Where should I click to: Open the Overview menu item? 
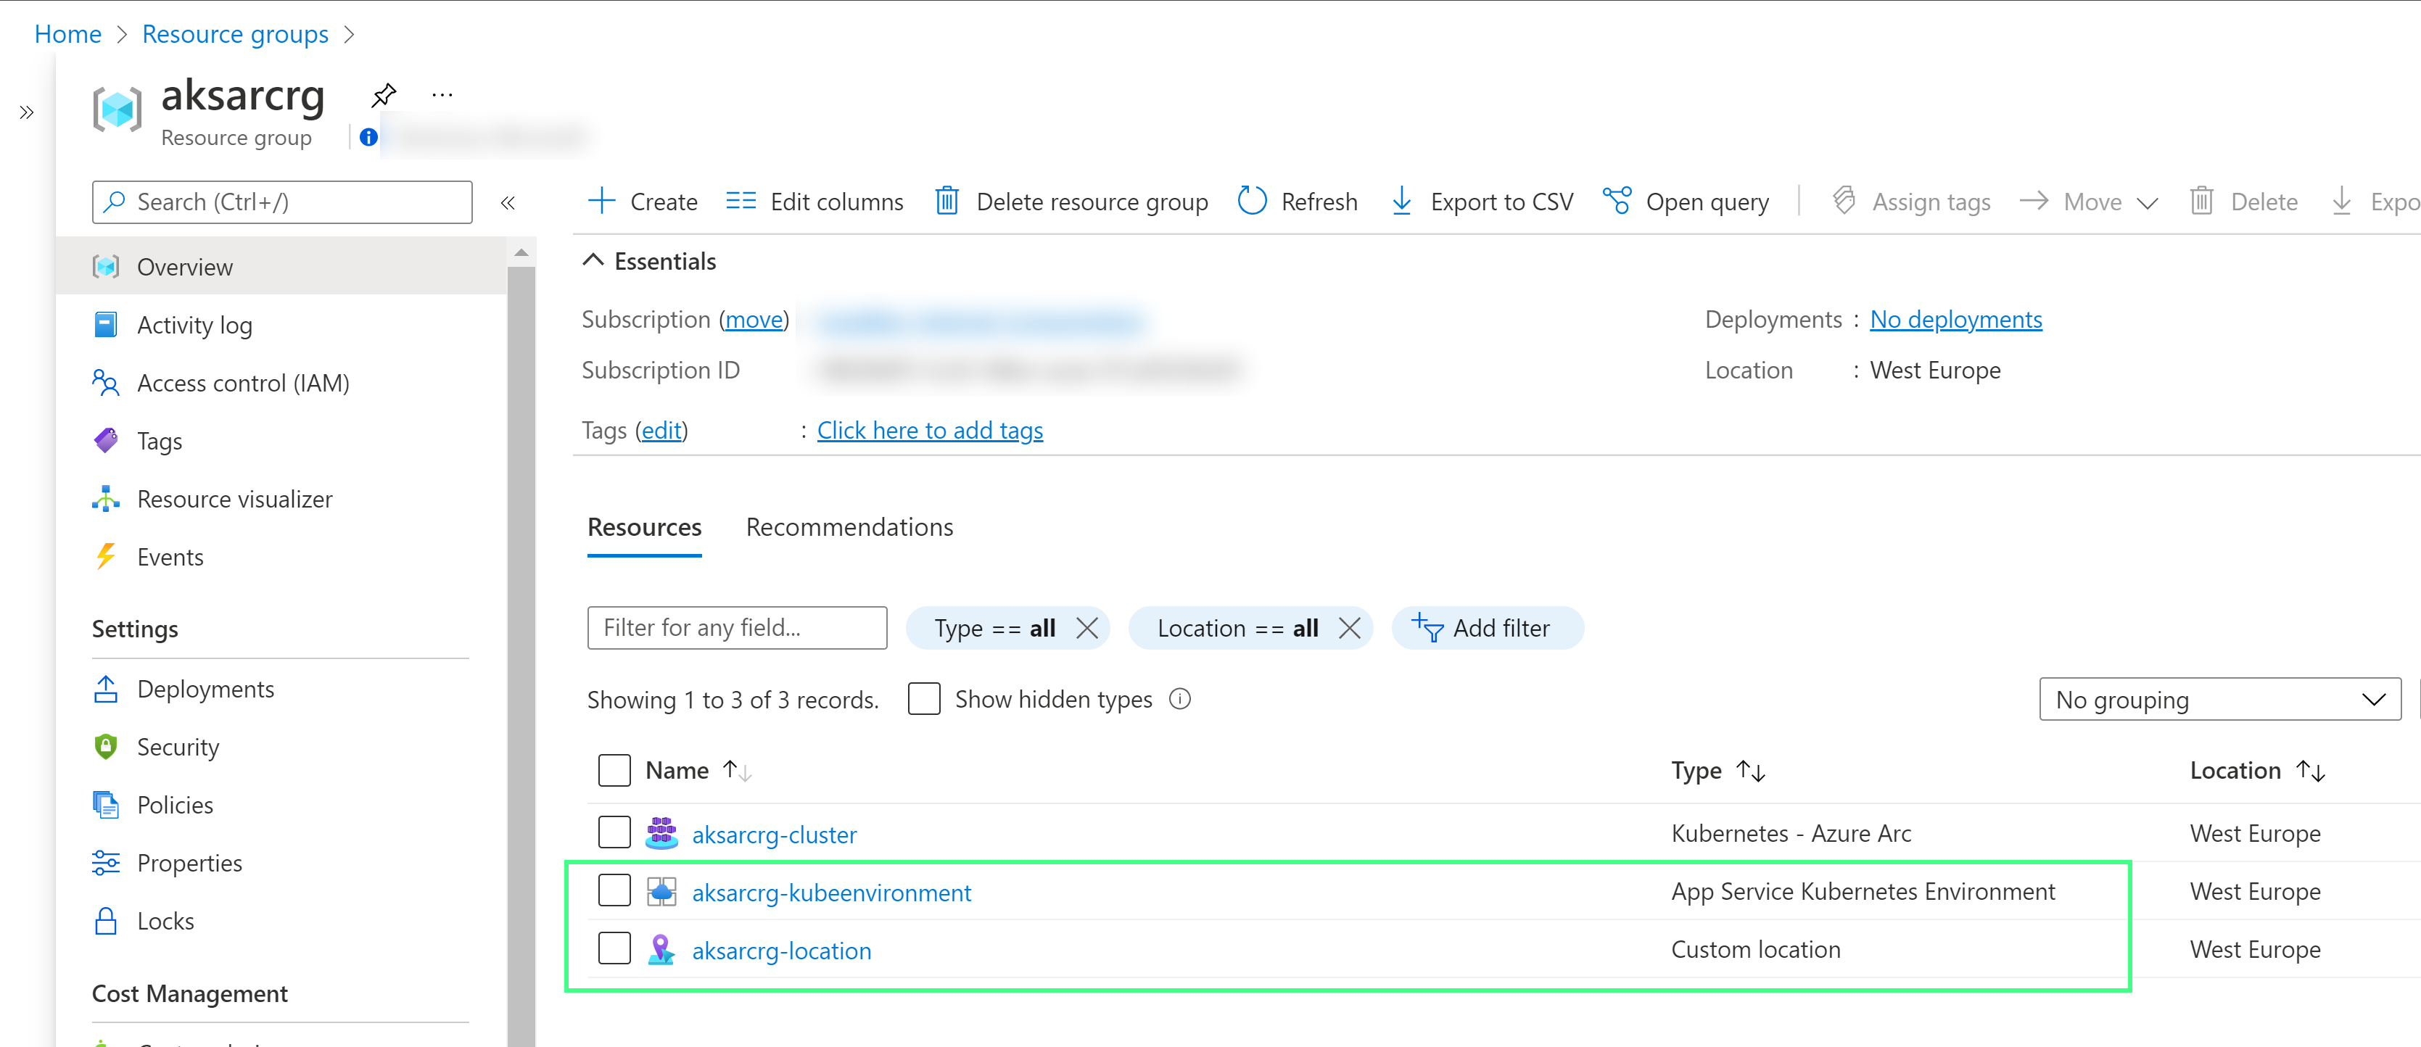point(185,265)
